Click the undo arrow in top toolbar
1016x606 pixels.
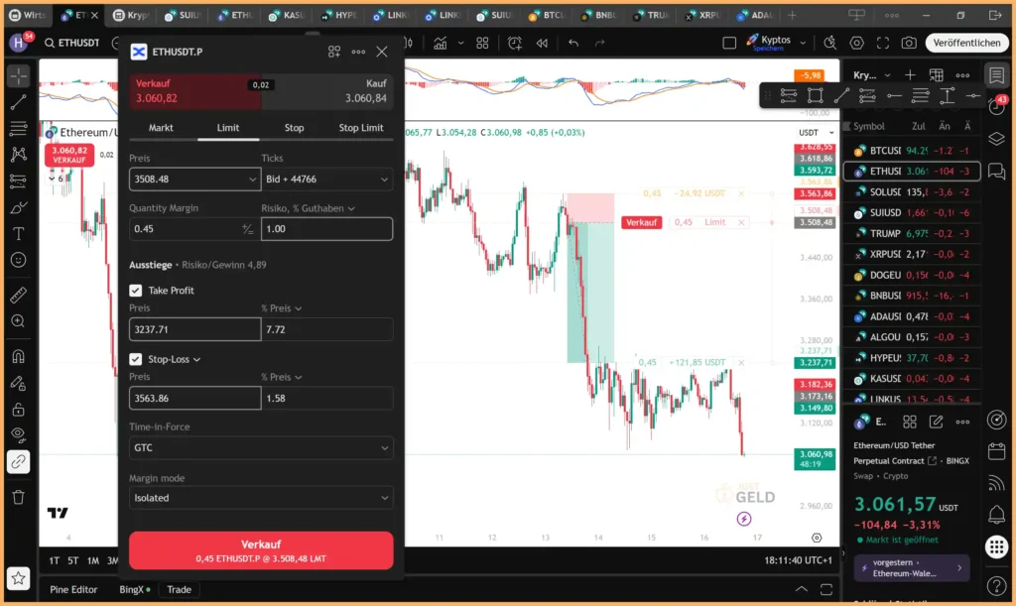click(573, 43)
